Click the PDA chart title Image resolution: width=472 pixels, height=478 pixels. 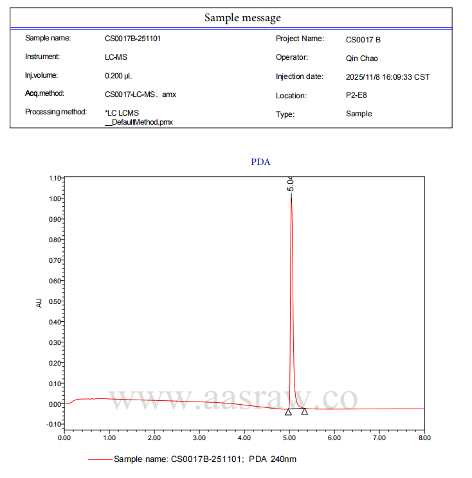260,162
